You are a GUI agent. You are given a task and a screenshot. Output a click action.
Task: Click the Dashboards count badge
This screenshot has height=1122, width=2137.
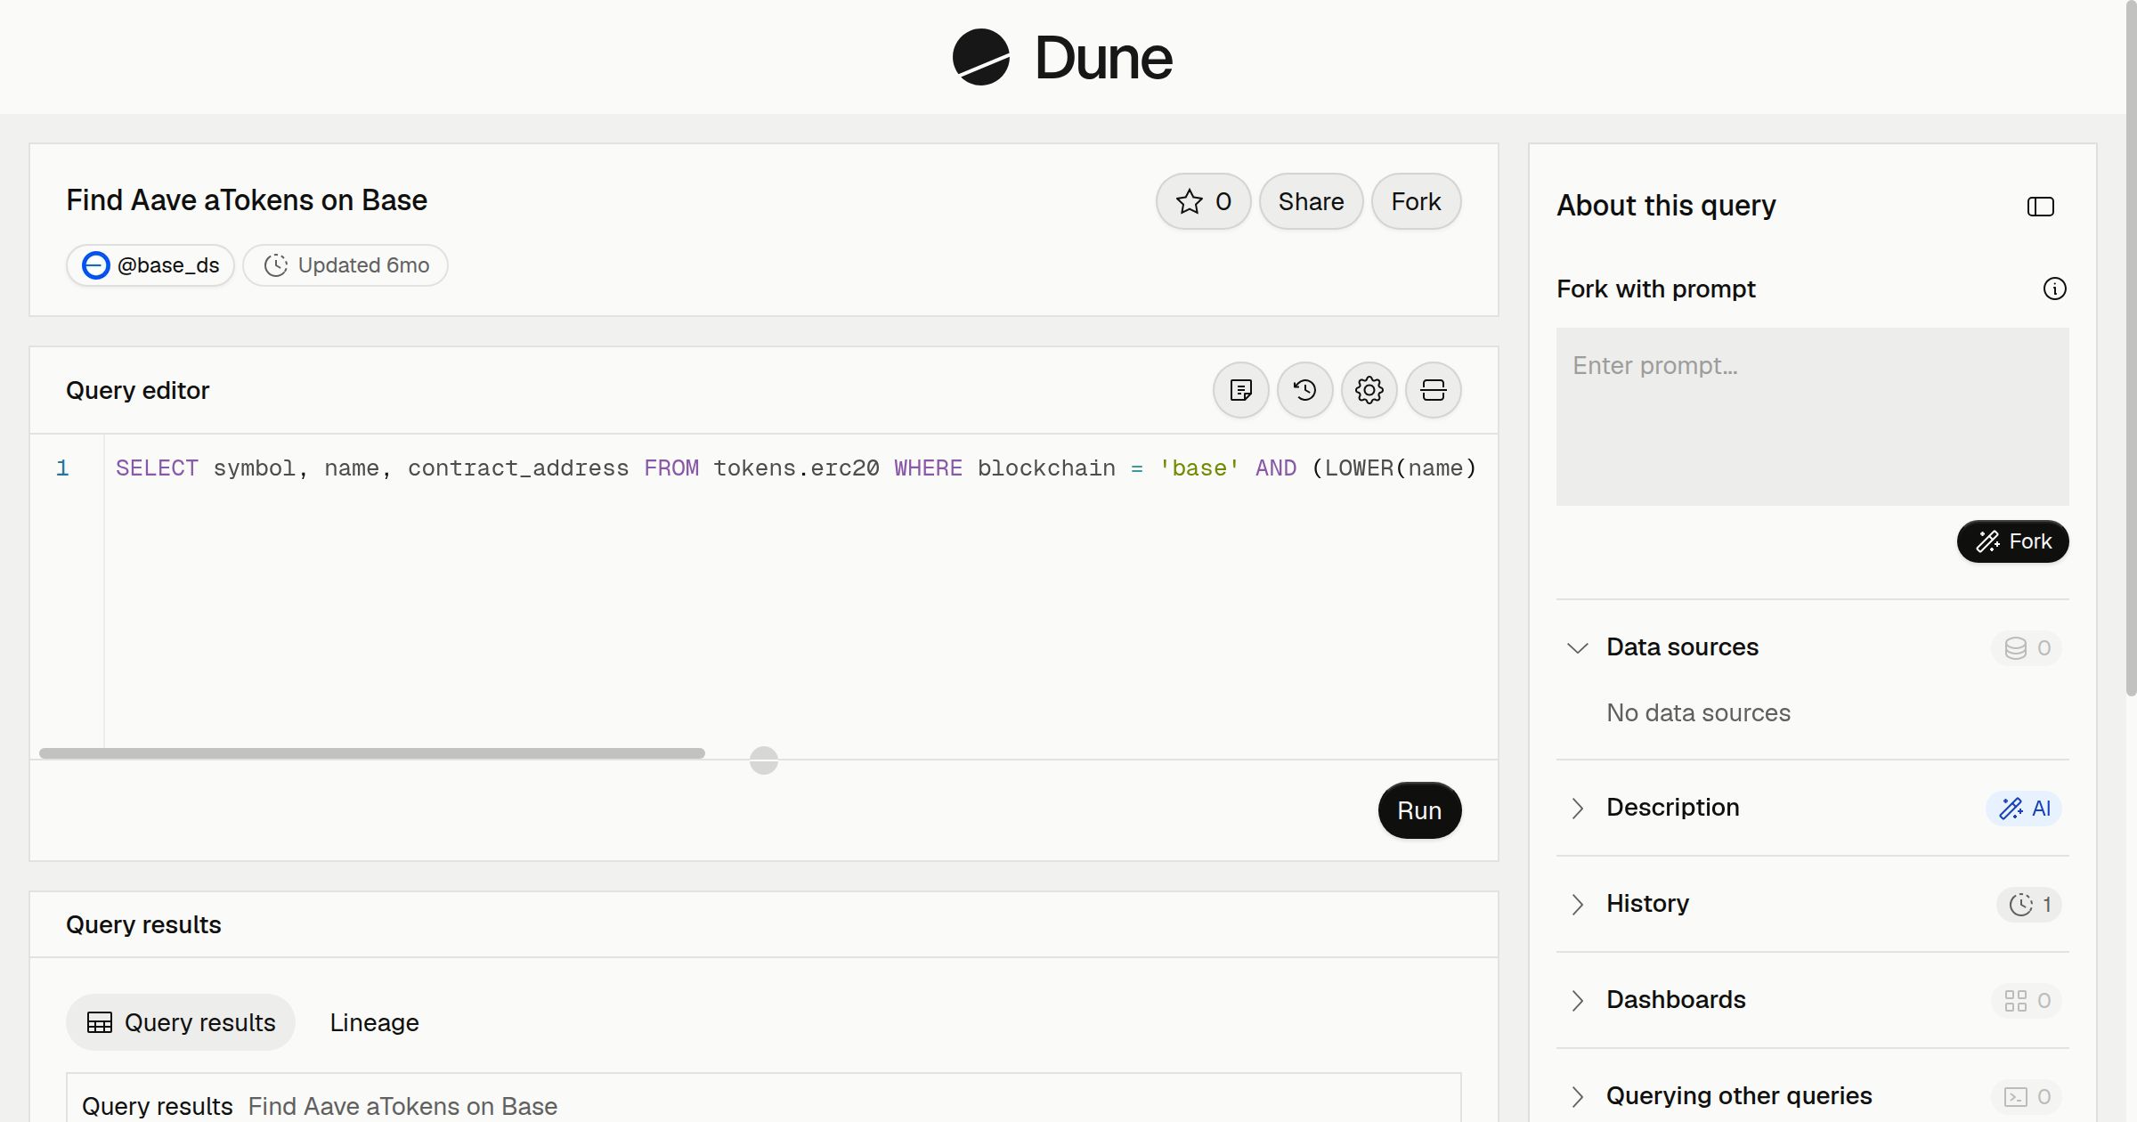coord(2027,1000)
